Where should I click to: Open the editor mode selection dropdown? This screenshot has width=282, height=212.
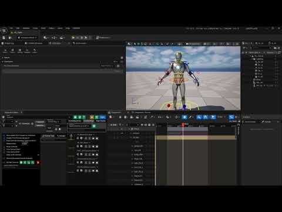27,38
